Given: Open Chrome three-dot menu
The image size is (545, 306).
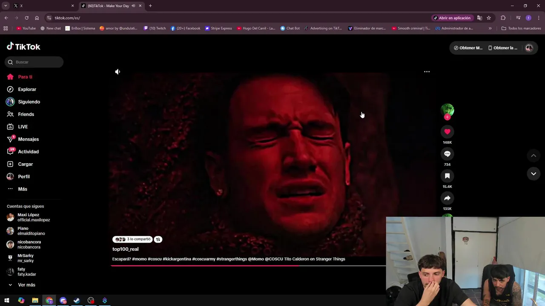Looking at the screenshot, I should click(x=538, y=18).
